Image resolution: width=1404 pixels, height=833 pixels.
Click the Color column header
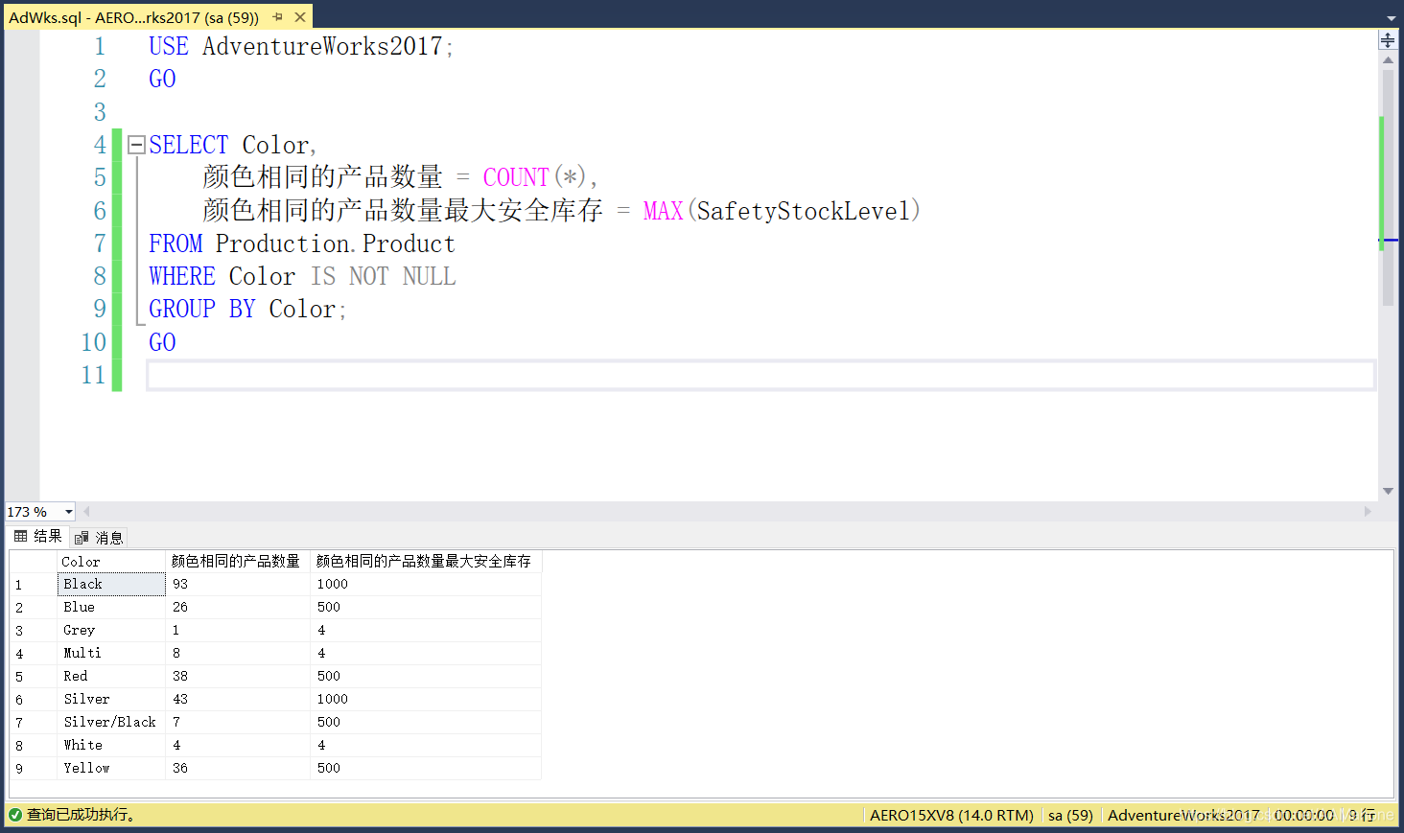point(111,562)
